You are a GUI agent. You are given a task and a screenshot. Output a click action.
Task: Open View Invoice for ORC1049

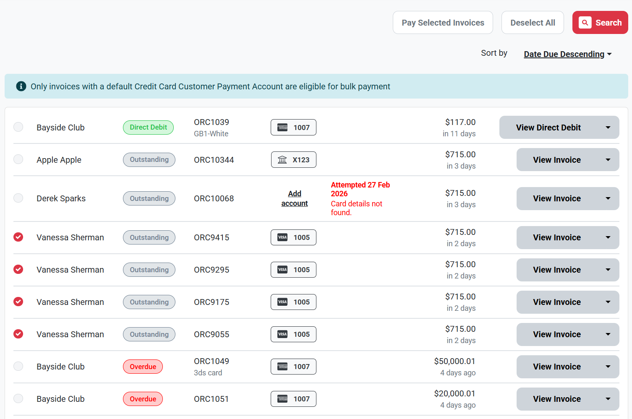tap(557, 367)
